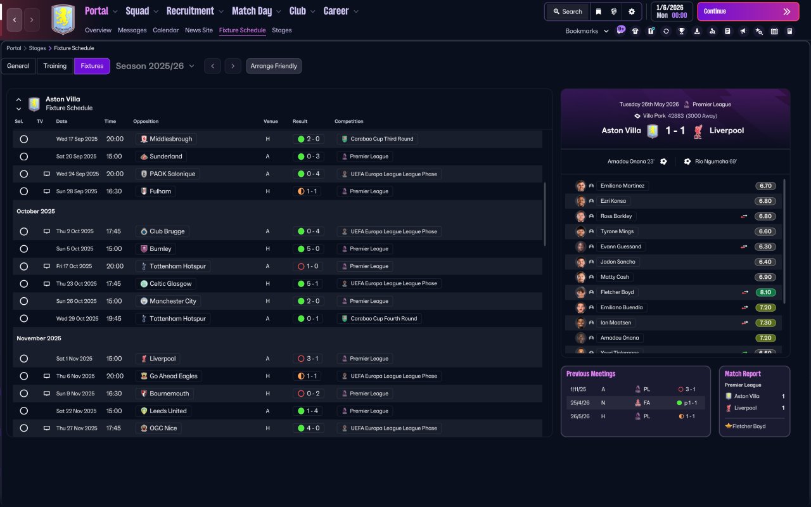Screen dimensions: 811x507
Task: Open the bookmark icon beside Search
Action: 599,11
